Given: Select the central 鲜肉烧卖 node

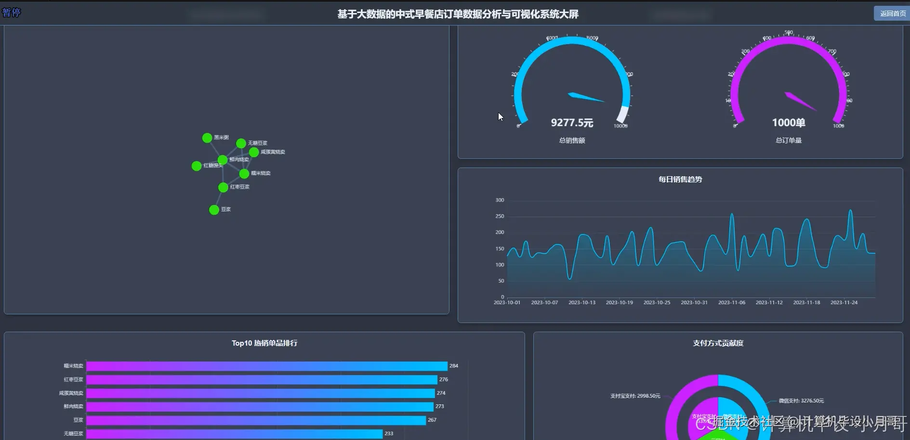Looking at the screenshot, I should 223,159.
